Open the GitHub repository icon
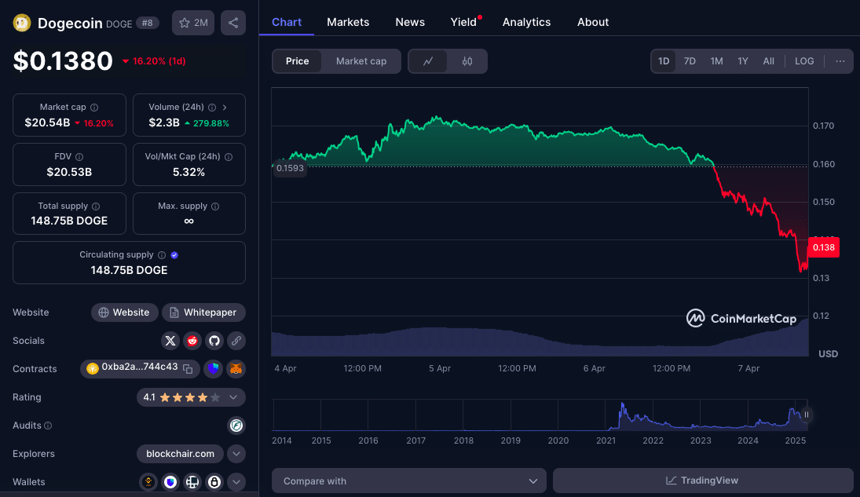Image resolution: width=860 pixels, height=497 pixels. (x=214, y=341)
